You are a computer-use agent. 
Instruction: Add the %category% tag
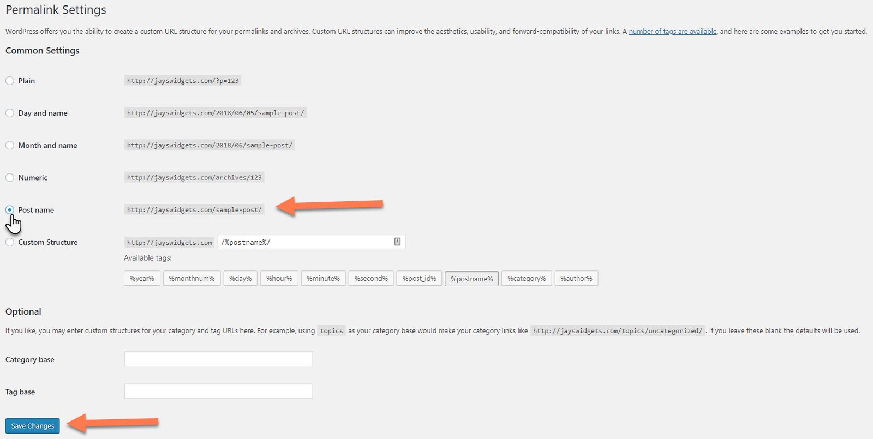(x=527, y=279)
